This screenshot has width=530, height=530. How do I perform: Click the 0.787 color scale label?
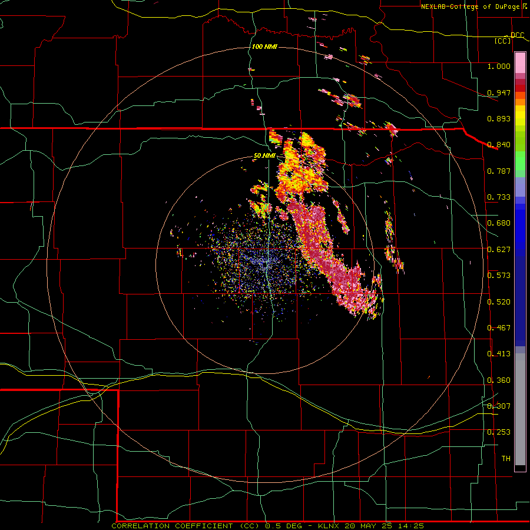pyautogui.click(x=499, y=171)
